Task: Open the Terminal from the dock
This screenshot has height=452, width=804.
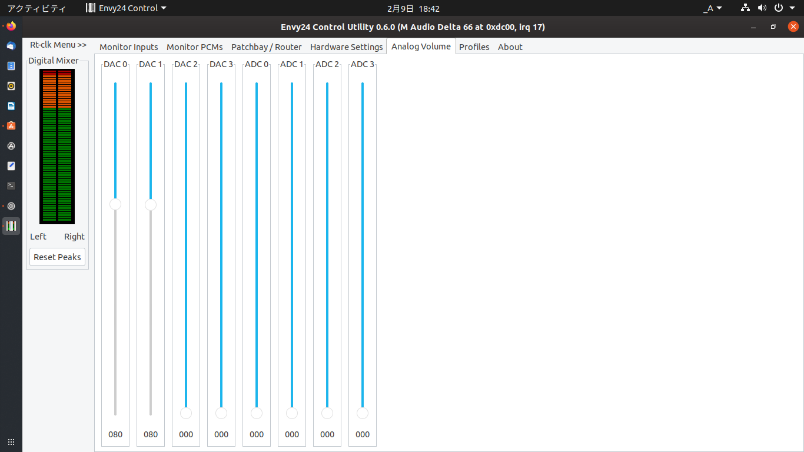Action: click(x=11, y=186)
